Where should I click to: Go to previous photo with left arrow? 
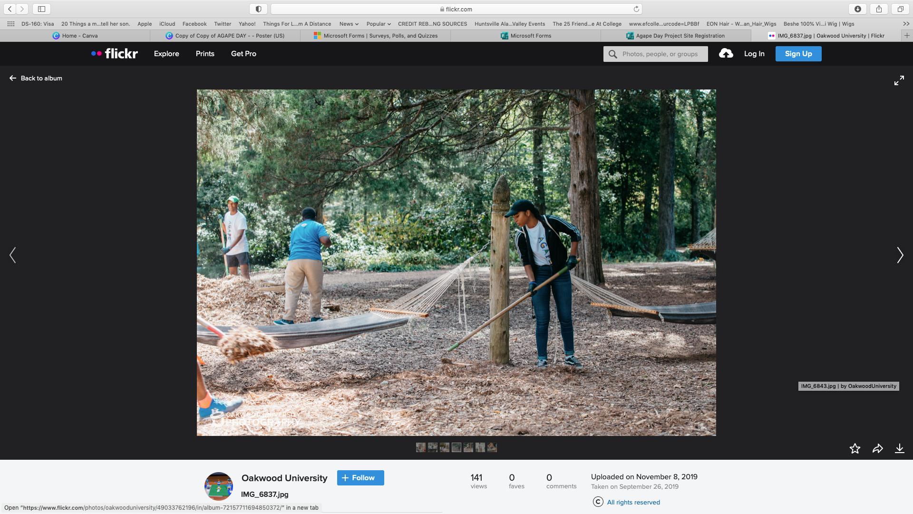[x=13, y=255]
